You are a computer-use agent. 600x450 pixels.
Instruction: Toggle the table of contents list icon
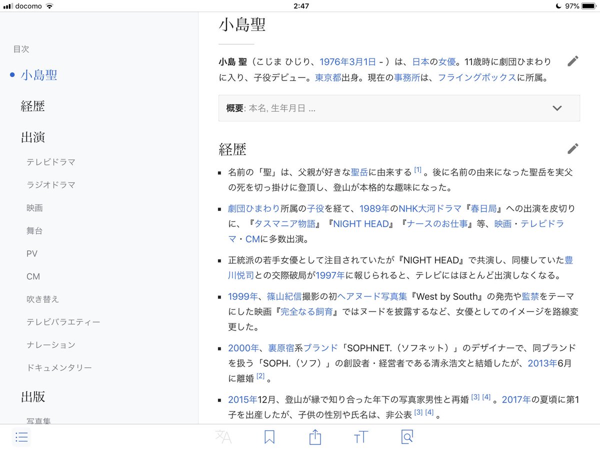click(x=21, y=437)
